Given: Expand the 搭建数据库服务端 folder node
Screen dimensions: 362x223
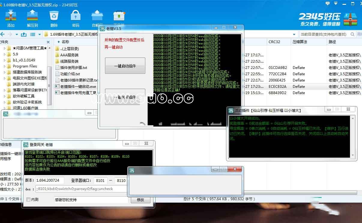Looking at the screenshot, I should click(x=5, y=72).
